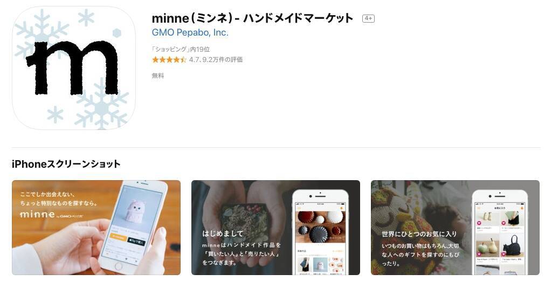Click the minne app icon with snowflakes
This screenshot has width=545, height=281.
[74, 68]
